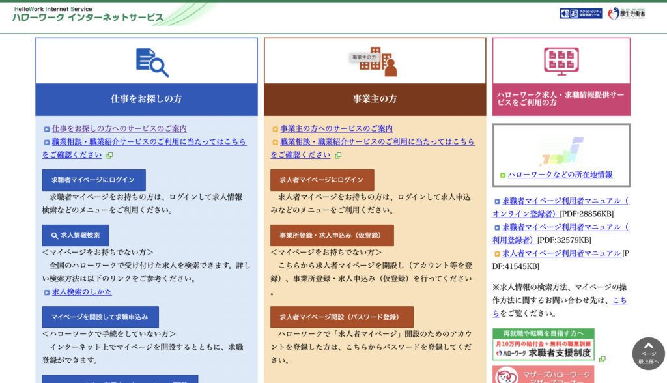Jump to page top with ページ最上部へ button
This screenshot has width=667, height=383.
coord(648,353)
